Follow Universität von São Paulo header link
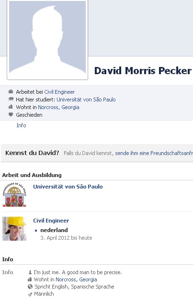The image size is (193, 300). [x=86, y=100]
